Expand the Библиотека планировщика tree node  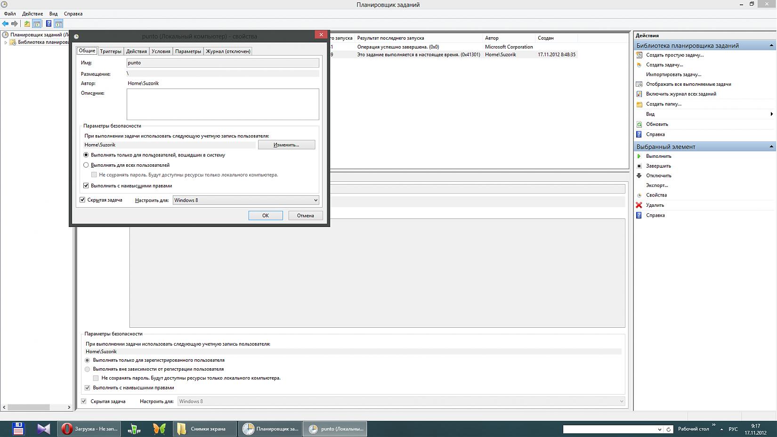point(6,42)
